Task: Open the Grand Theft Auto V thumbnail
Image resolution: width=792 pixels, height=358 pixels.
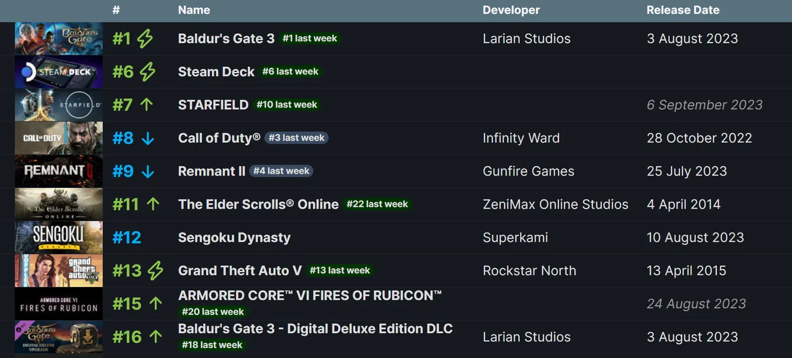Action: coord(59,271)
